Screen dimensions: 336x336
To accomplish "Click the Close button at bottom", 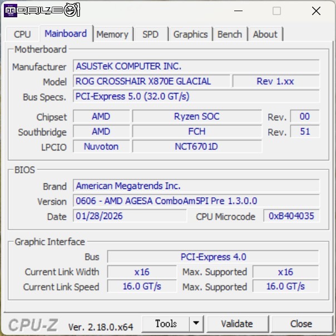I will pyautogui.click(x=302, y=324).
